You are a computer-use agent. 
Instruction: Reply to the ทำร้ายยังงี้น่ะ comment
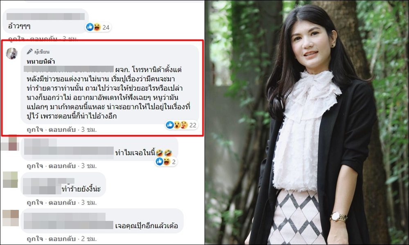[x=62, y=202]
